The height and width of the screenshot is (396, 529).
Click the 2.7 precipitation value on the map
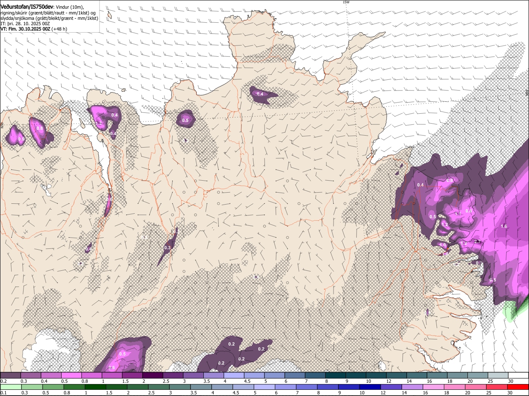477,241
